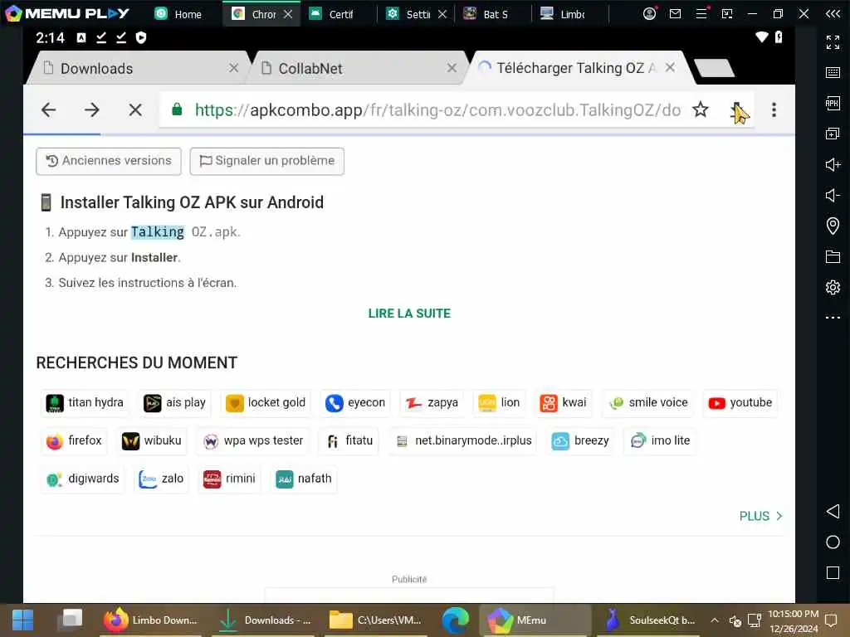Open a new Chrome tab
Screen dimensions: 850x637
(x=714, y=68)
